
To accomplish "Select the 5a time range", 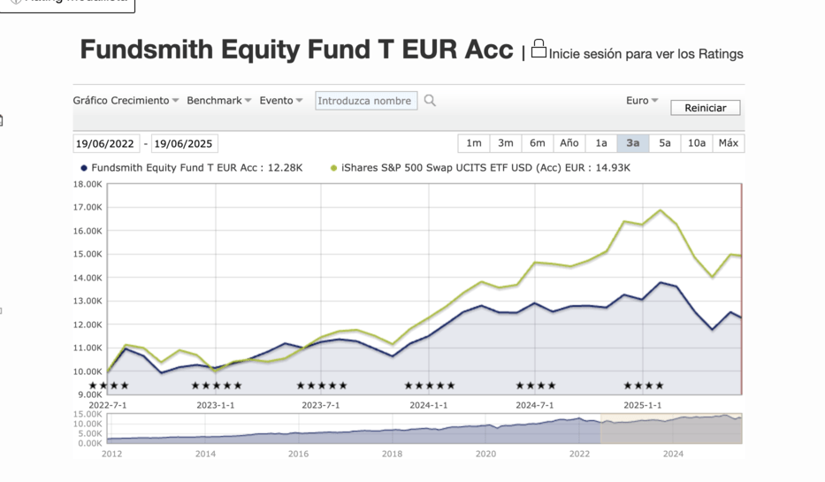I will [665, 143].
